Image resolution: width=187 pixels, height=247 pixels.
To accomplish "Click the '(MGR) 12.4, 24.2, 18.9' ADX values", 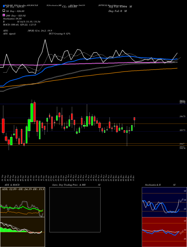I will point(40,31).
